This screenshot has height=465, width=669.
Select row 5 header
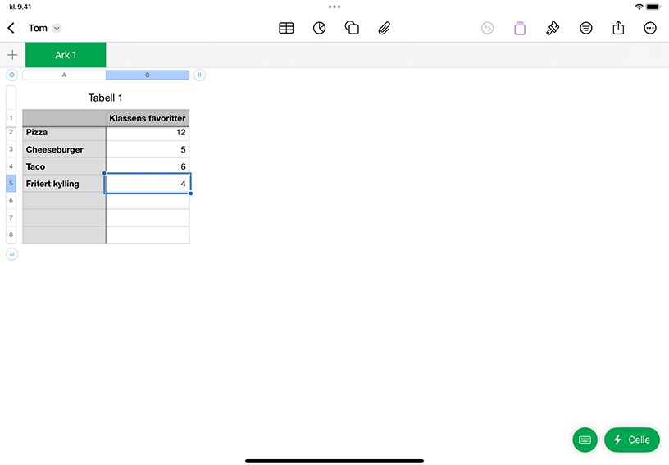(11, 183)
